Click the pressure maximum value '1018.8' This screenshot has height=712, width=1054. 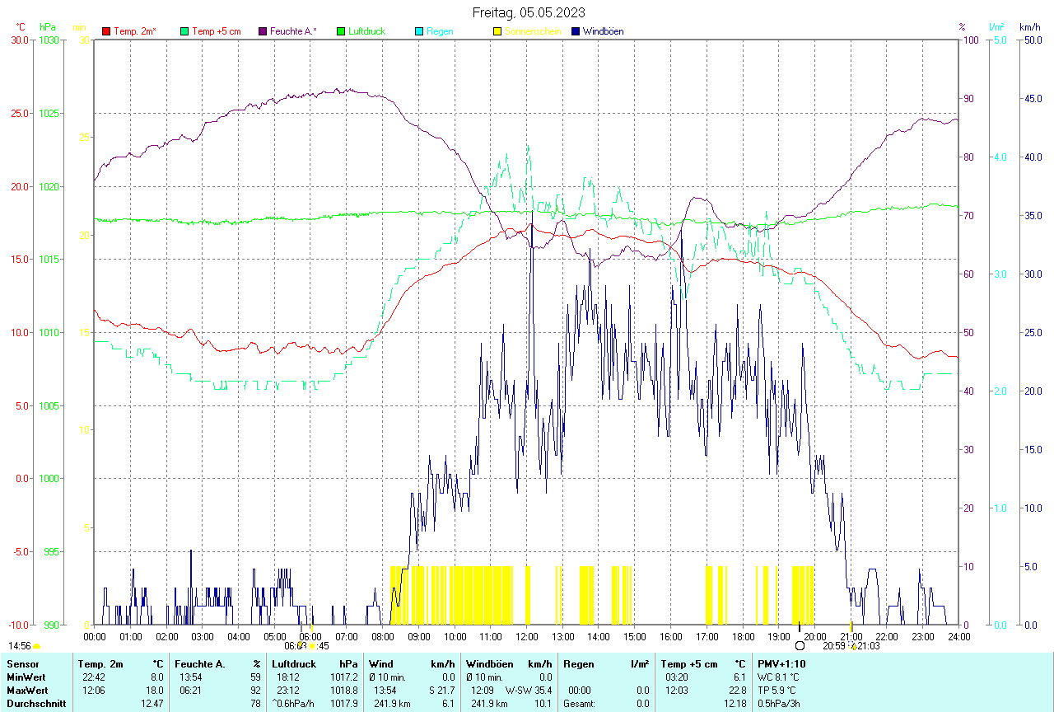[346, 690]
